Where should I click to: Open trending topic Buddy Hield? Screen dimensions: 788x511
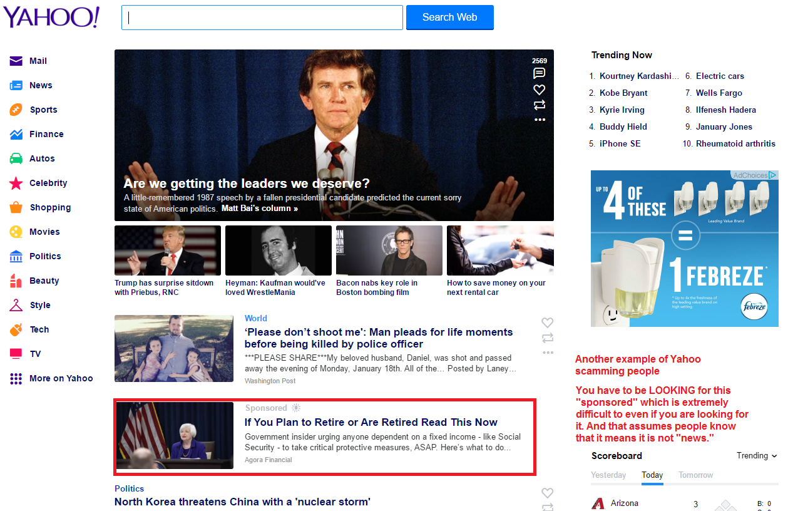(x=623, y=126)
